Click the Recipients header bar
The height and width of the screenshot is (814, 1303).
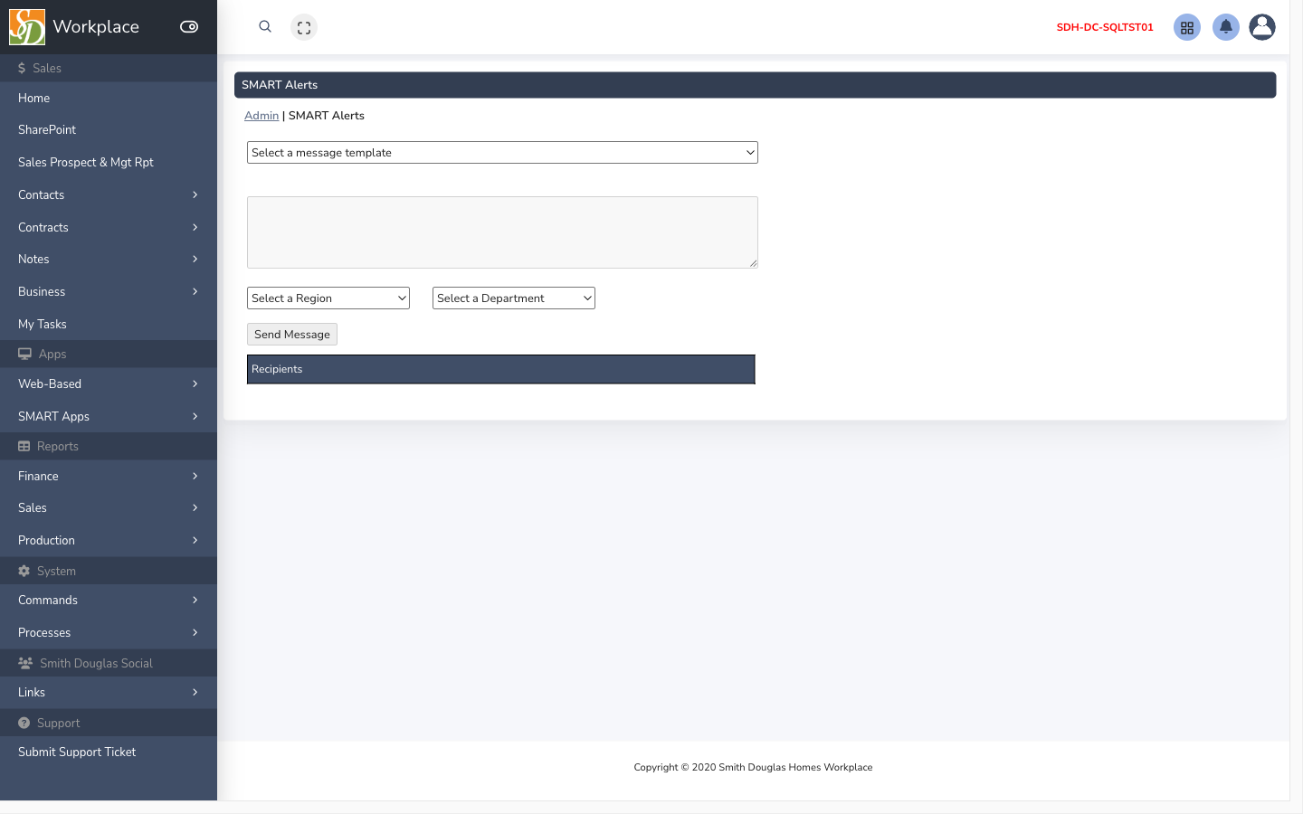(501, 369)
